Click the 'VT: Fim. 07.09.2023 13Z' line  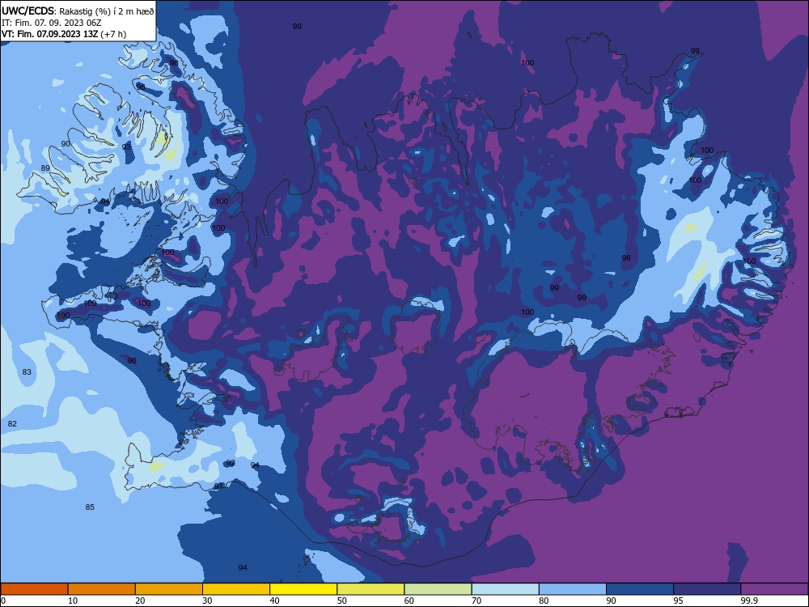[50, 34]
